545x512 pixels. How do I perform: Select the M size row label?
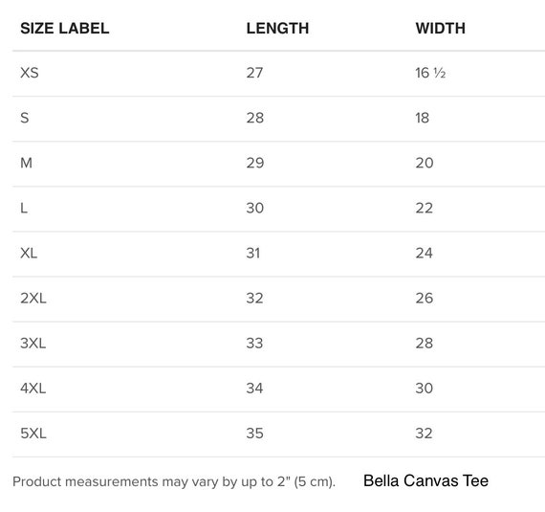27,163
